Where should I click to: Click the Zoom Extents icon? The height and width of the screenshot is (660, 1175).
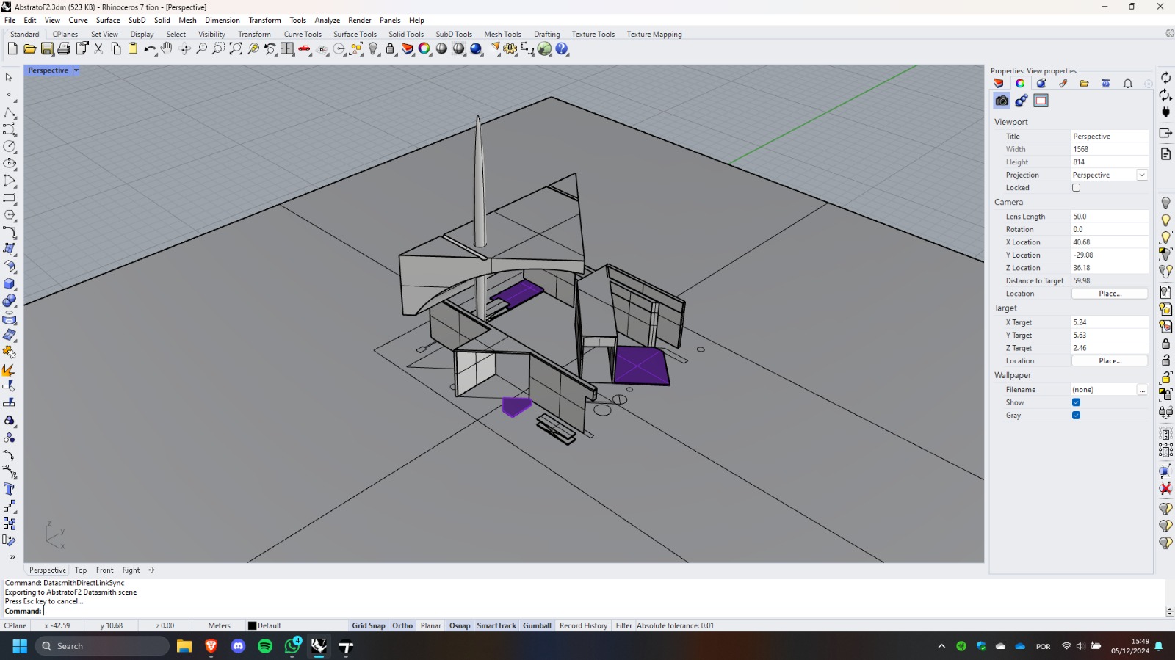coord(236,48)
